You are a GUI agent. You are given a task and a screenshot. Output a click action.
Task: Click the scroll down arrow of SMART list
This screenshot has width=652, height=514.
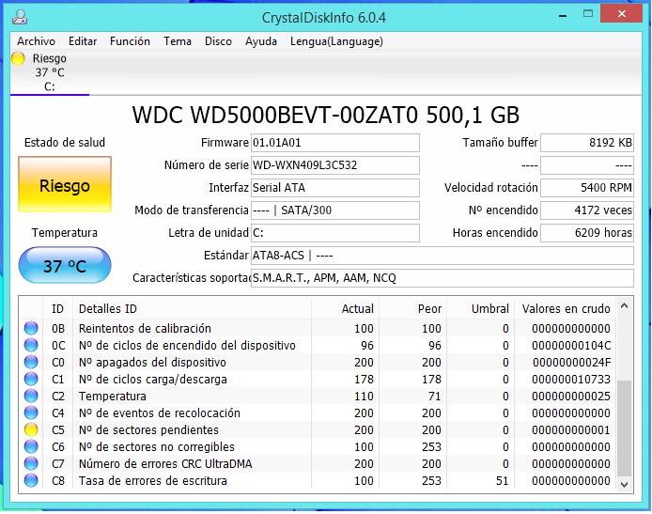(624, 484)
